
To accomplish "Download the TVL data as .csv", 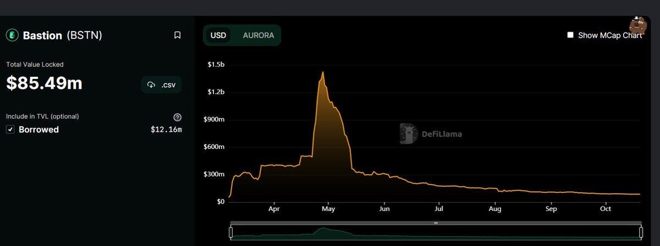I will (161, 85).
